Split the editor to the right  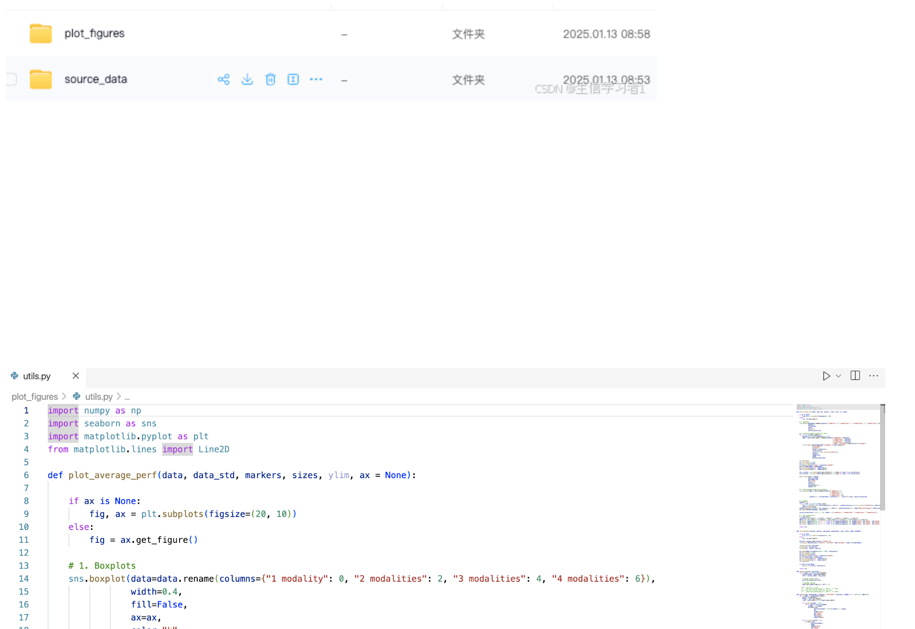click(x=855, y=375)
